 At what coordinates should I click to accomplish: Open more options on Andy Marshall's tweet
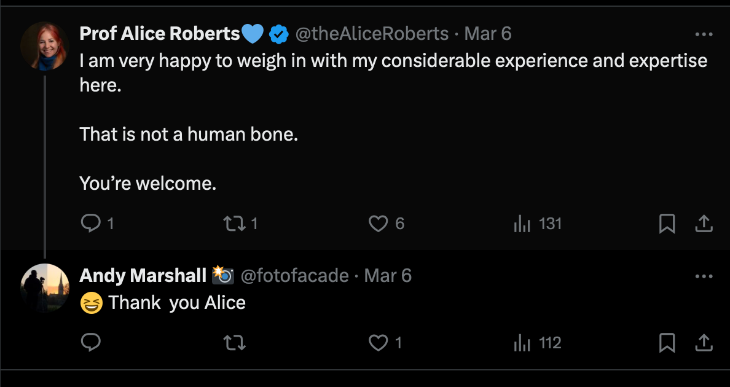(x=704, y=276)
